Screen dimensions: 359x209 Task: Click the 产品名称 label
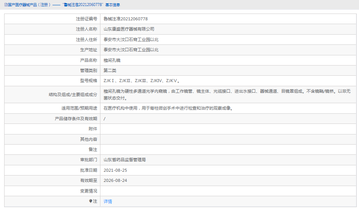tap(89, 60)
